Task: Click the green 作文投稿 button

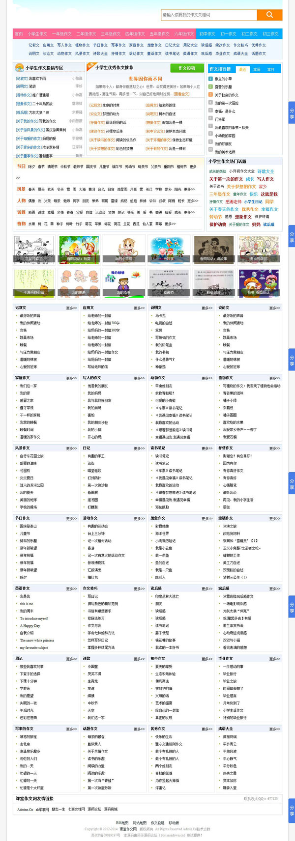Action: click(187, 68)
